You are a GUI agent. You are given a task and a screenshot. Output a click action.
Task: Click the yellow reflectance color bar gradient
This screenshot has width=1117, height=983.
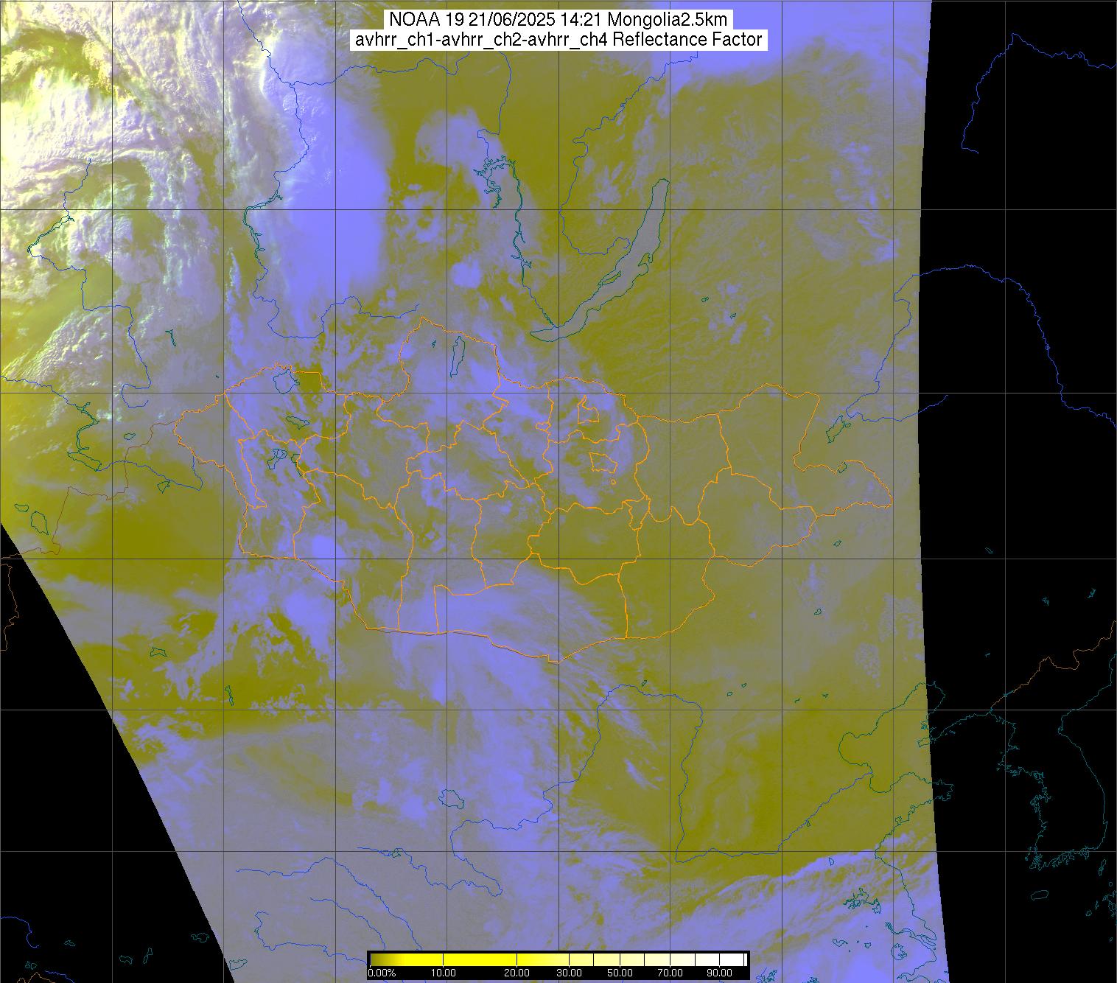[558, 959]
